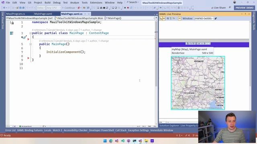Switch to the Solution Explorer tab
Image resolution: width=257 pixels, height=144 pixels.
tap(169, 126)
